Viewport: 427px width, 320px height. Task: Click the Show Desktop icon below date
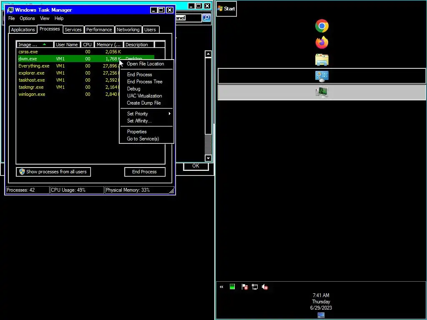[x=321, y=315]
